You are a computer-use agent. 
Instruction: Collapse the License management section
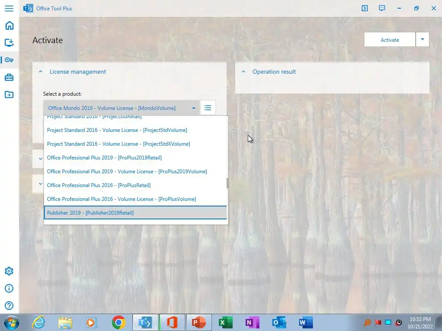point(41,72)
